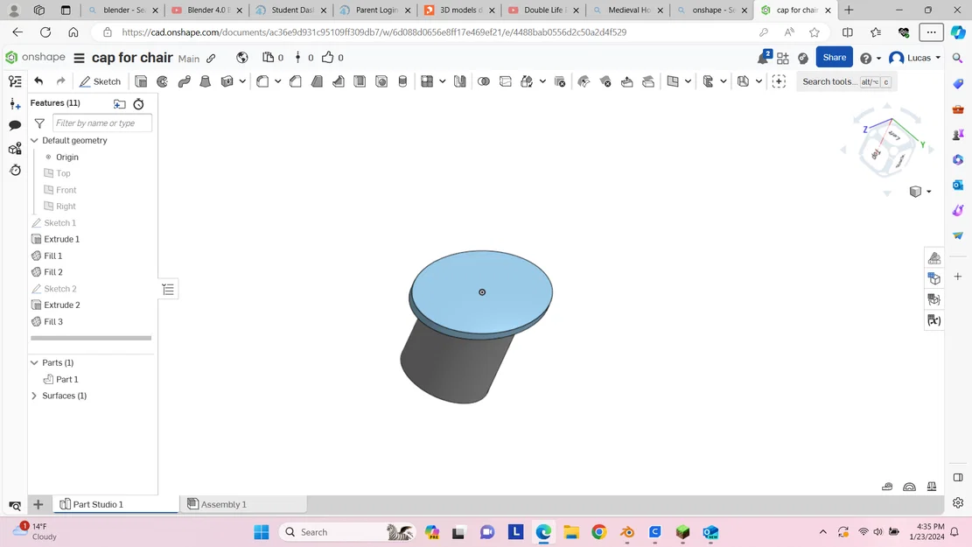The width and height of the screenshot is (972, 547).
Task: Select the External thread tool
Action: [x=403, y=81]
